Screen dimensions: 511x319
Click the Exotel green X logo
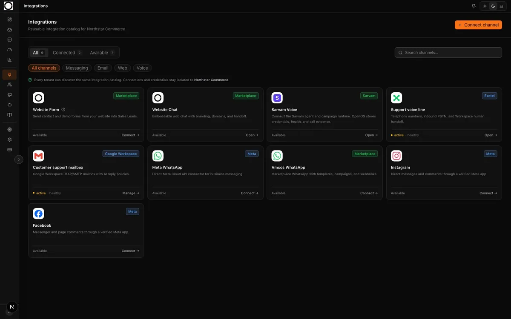396,98
